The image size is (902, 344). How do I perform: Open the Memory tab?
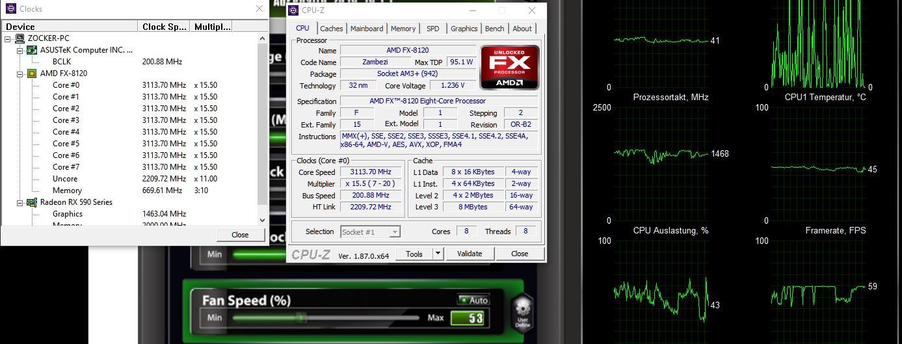coord(403,29)
